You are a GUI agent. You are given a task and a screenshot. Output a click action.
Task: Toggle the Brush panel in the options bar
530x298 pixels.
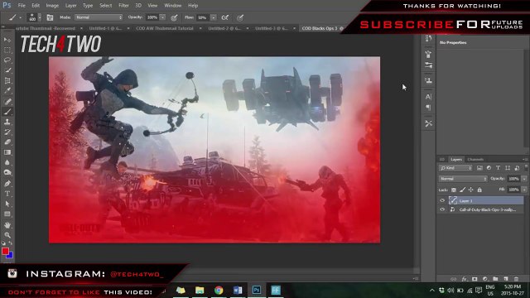point(50,17)
